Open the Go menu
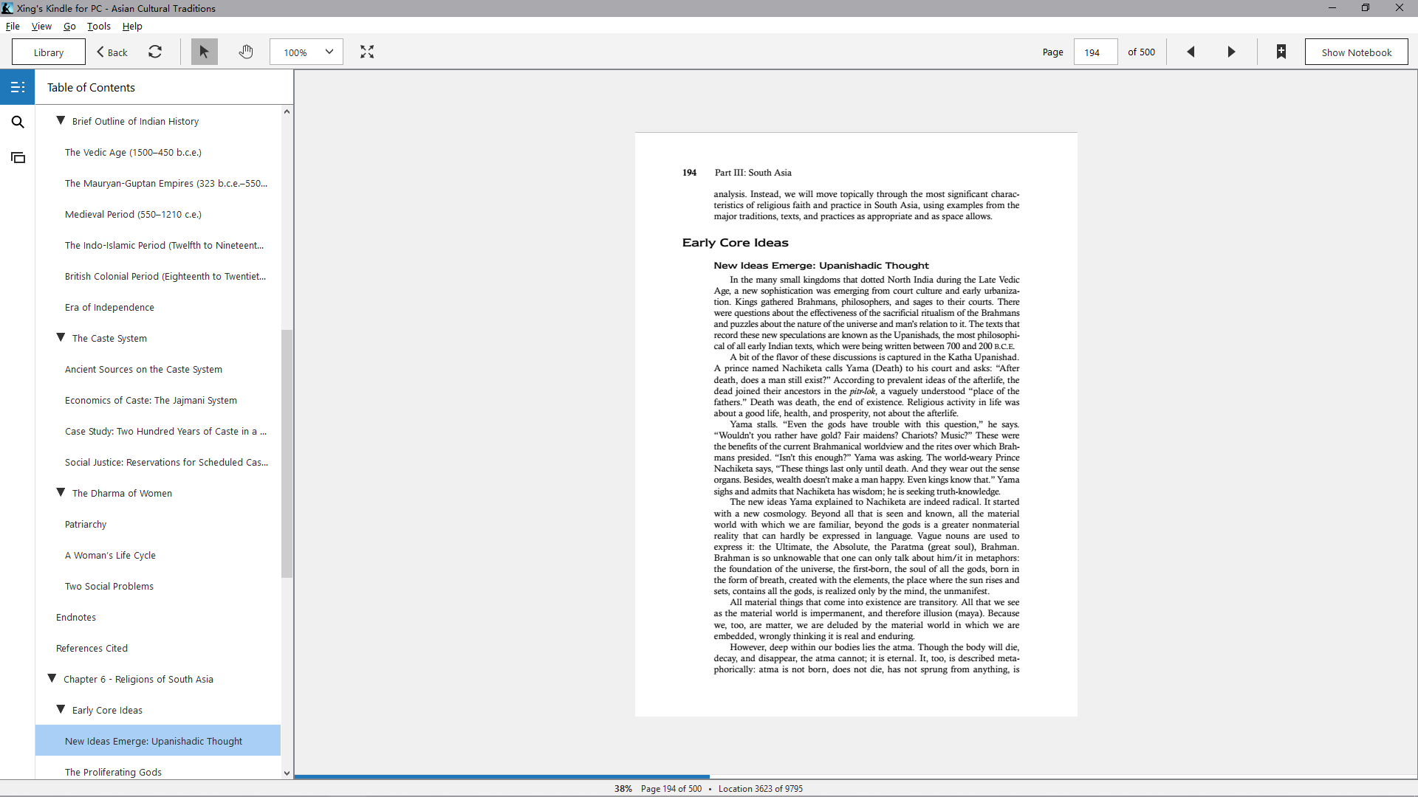1418x797 pixels. (69, 26)
